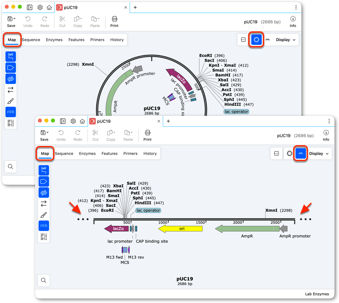Open the dotted list view in front window
The width and height of the screenshot is (339, 303).
(x=44, y=237)
